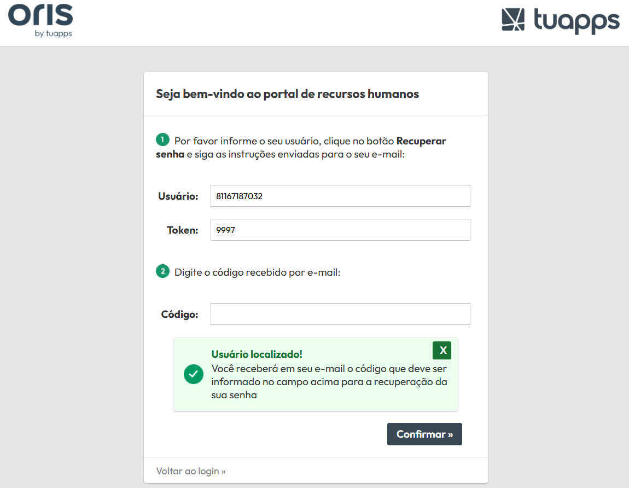Click the Usuário localizado! heading
This screenshot has width=629, height=488.
pos(257,355)
